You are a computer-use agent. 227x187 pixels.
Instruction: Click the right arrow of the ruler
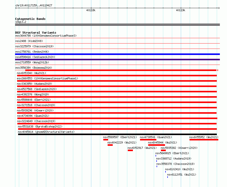219,8
